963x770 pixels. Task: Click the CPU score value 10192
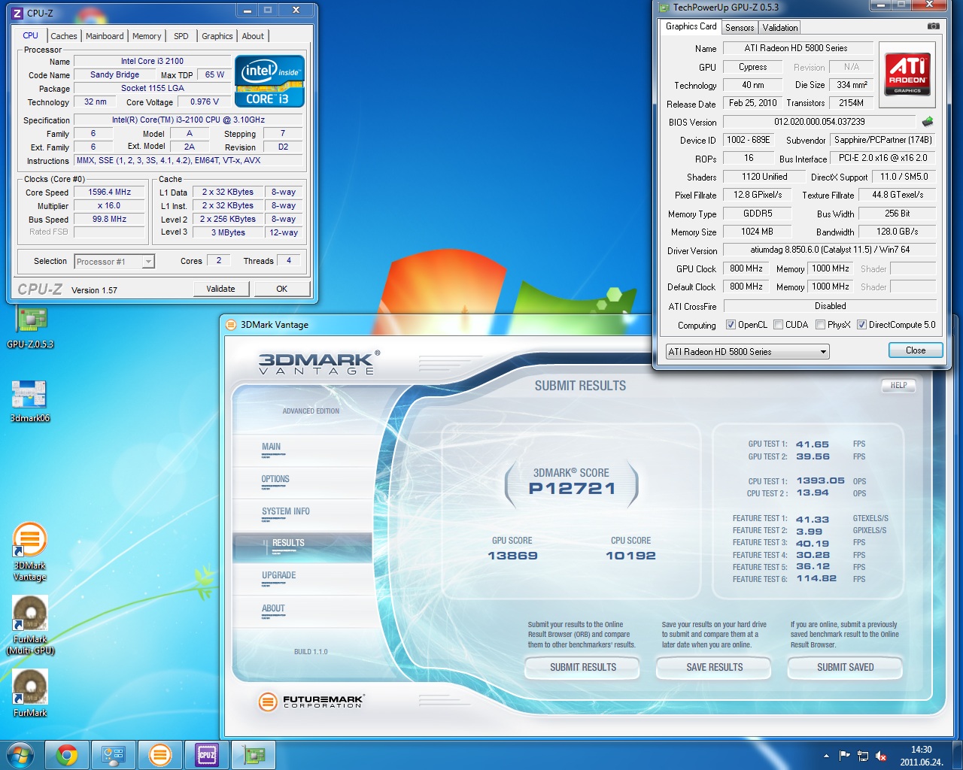[x=630, y=556]
